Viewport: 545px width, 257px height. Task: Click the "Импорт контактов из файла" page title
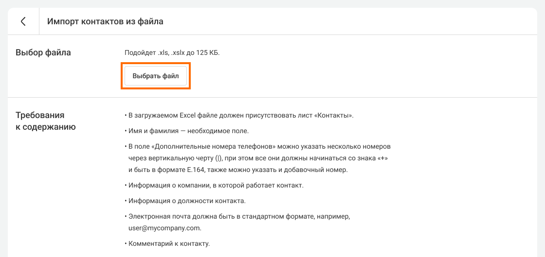tap(105, 21)
